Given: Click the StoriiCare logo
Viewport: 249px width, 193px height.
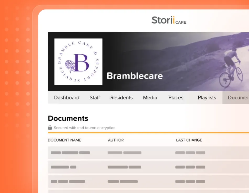Looking at the screenshot, I should click(169, 20).
